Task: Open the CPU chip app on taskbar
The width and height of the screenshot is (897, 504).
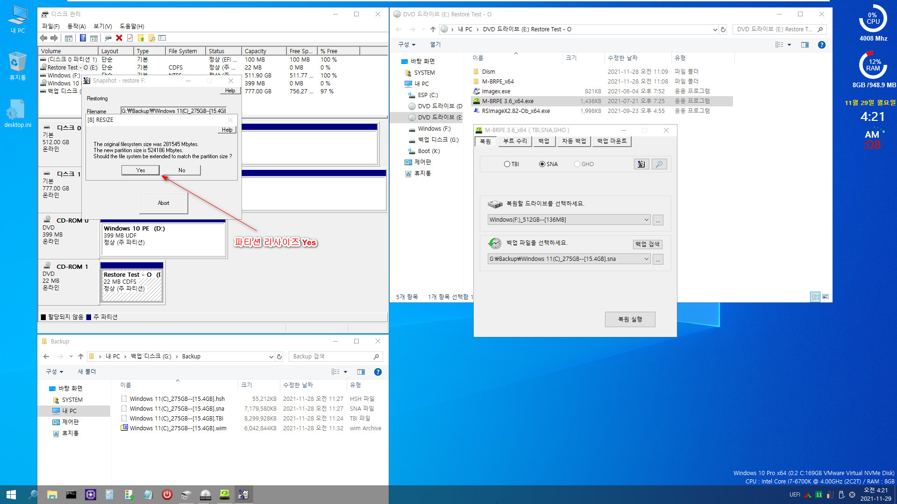Action: tap(90, 495)
